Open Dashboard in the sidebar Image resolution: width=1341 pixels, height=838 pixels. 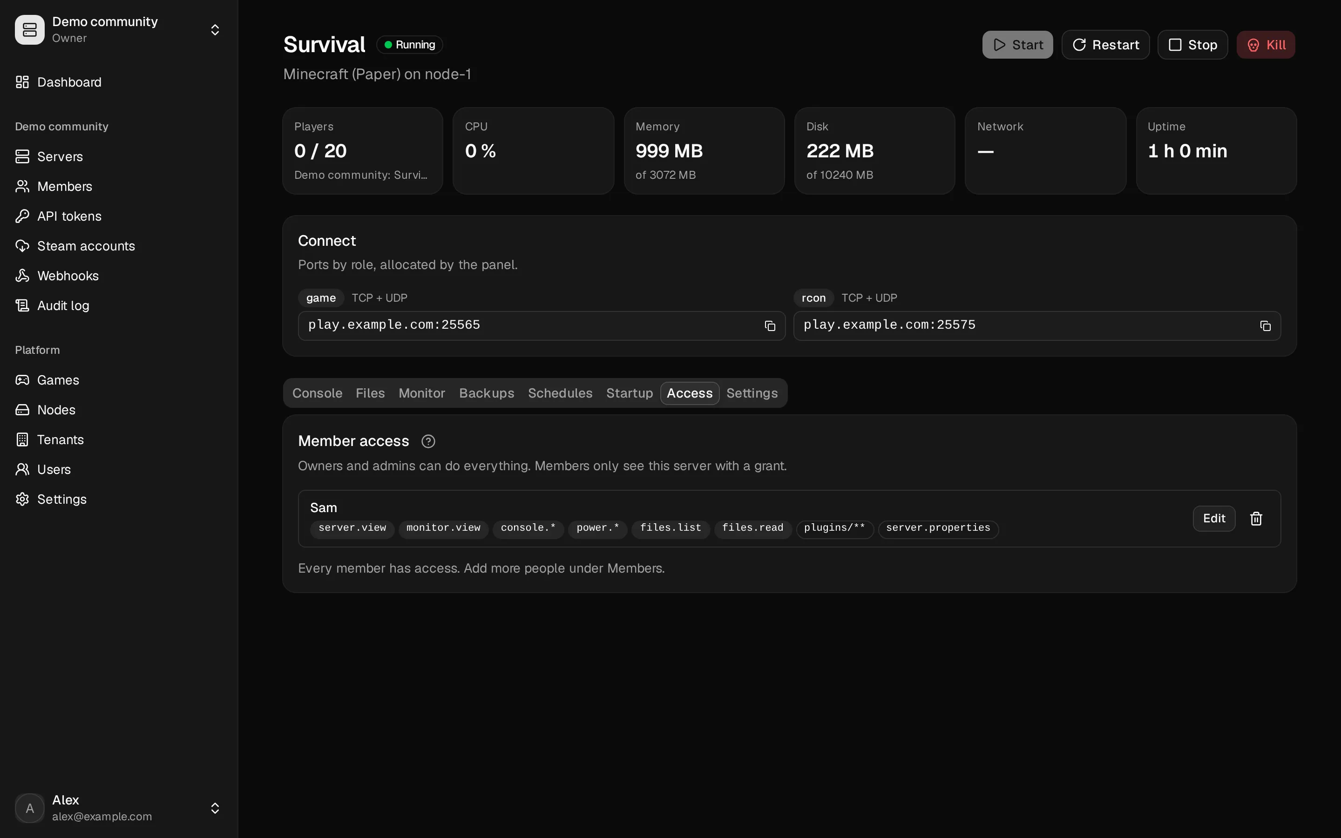point(59,82)
